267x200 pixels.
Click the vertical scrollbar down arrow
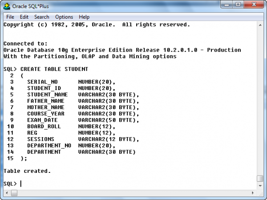coord(260,186)
